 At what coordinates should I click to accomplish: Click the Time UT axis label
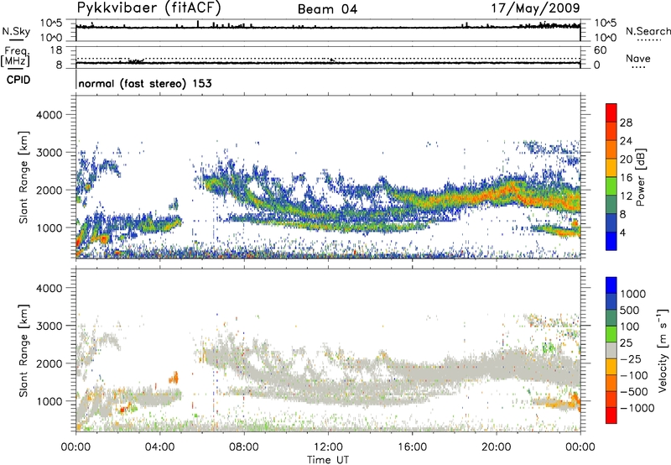tap(328, 460)
